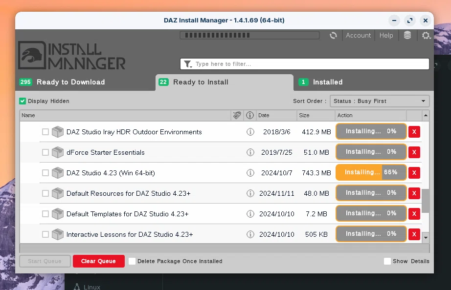Show info for dForce Starter Essentials
451x290 pixels.
coord(250,152)
